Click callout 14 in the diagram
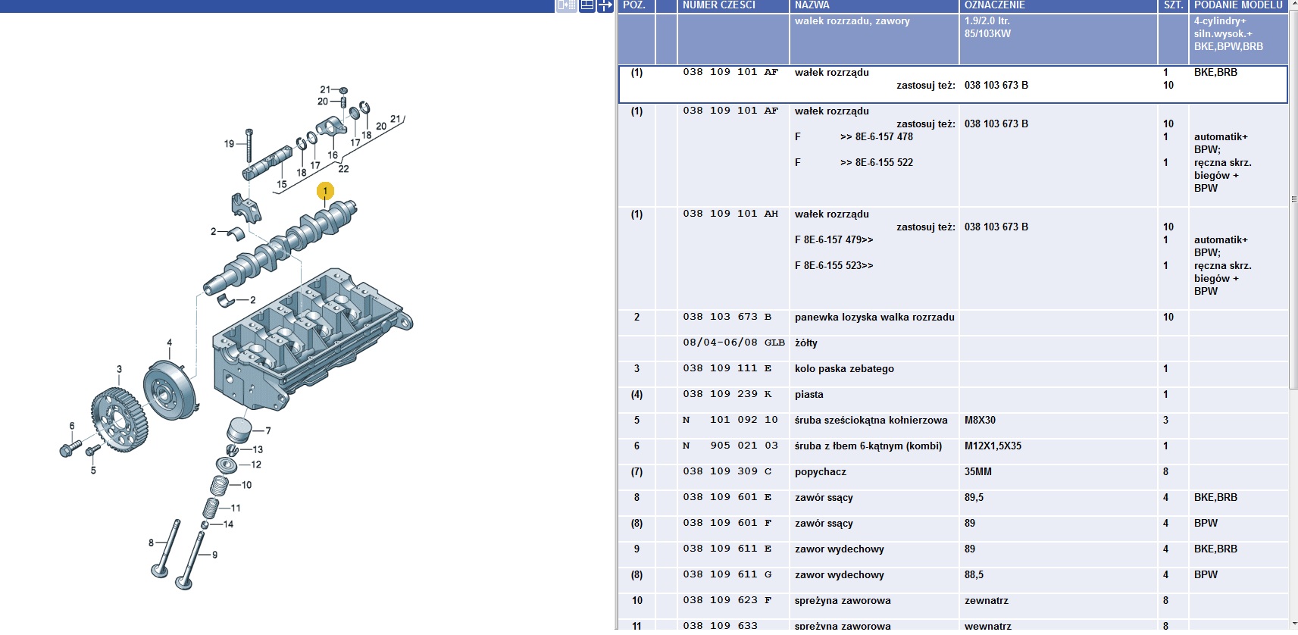 coord(228,524)
